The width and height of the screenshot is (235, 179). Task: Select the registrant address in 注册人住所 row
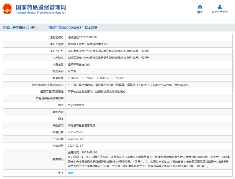tap(108, 51)
